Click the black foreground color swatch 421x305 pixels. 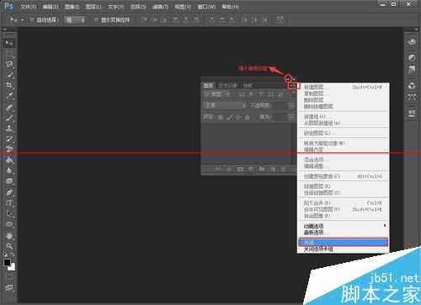coord(8,263)
